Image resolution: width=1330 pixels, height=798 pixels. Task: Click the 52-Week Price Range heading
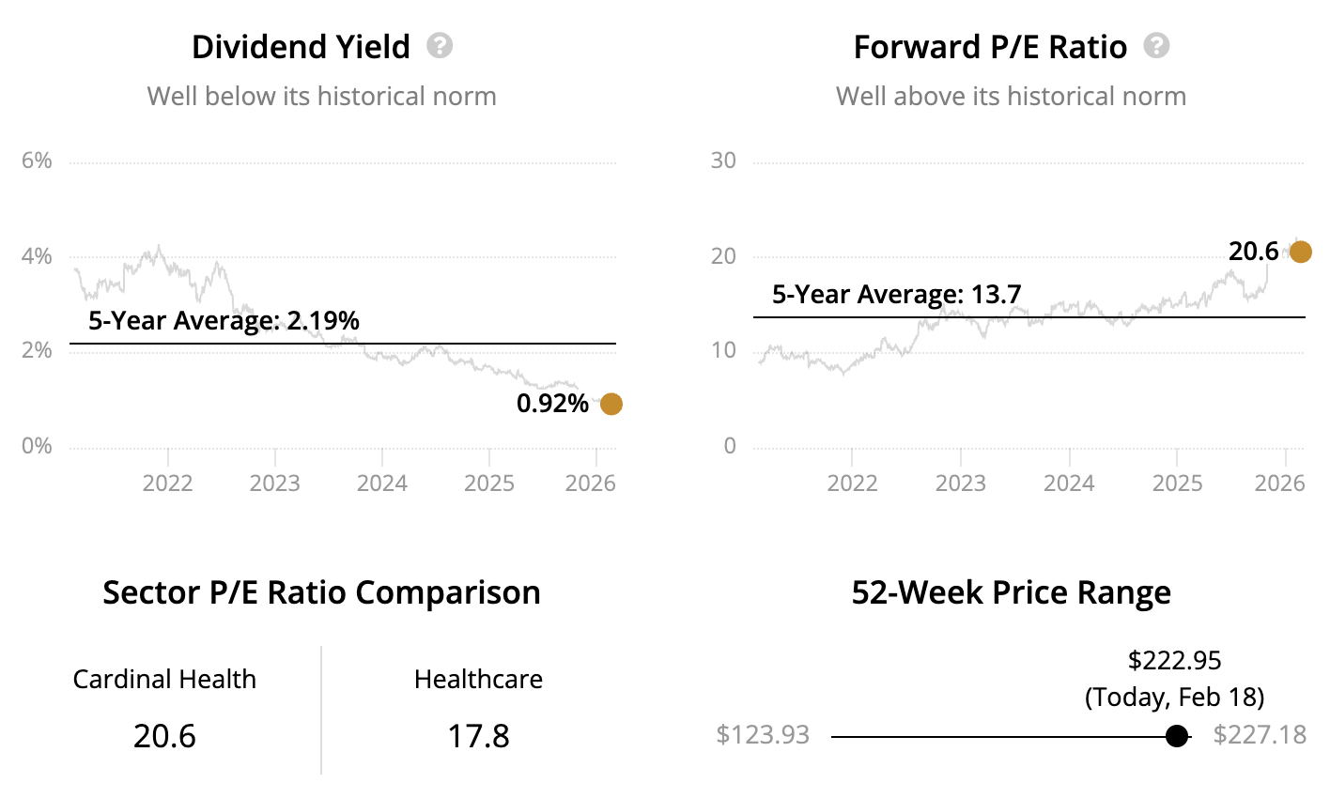[1011, 593]
